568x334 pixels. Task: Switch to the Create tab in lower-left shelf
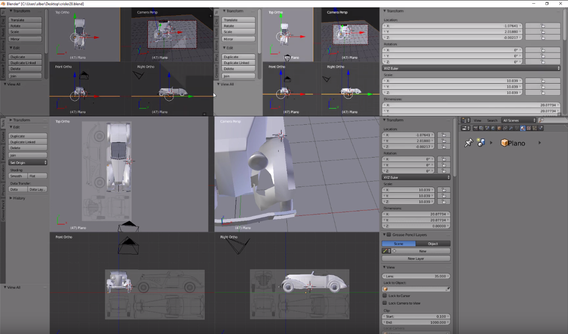3,137
